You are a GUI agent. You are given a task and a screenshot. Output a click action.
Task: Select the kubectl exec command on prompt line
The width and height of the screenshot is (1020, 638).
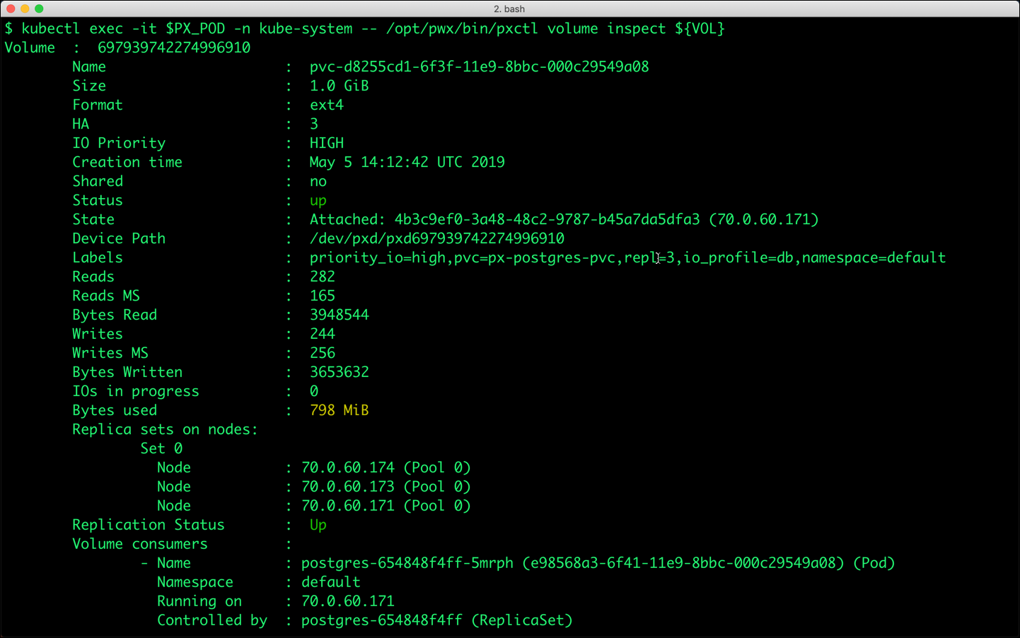click(368, 28)
